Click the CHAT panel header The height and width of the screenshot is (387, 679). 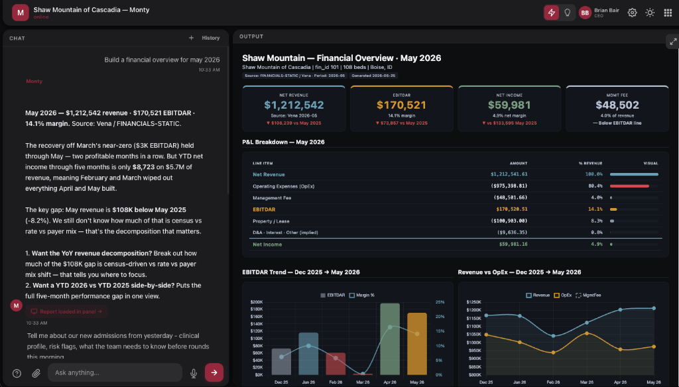tap(17, 38)
